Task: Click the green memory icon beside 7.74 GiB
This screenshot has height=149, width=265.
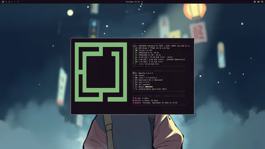Action: (x=137, y=62)
